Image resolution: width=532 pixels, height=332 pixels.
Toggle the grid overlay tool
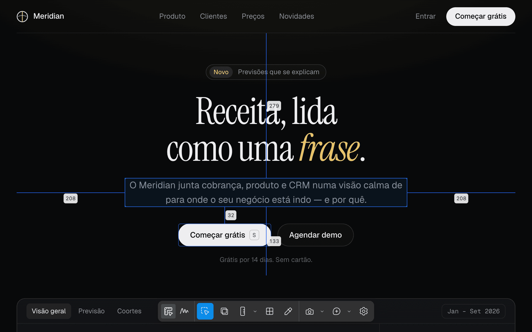point(270,311)
